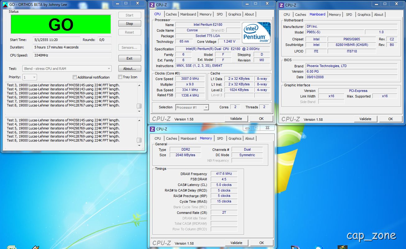Open the Processor #1 selection dropdown

coord(192,107)
